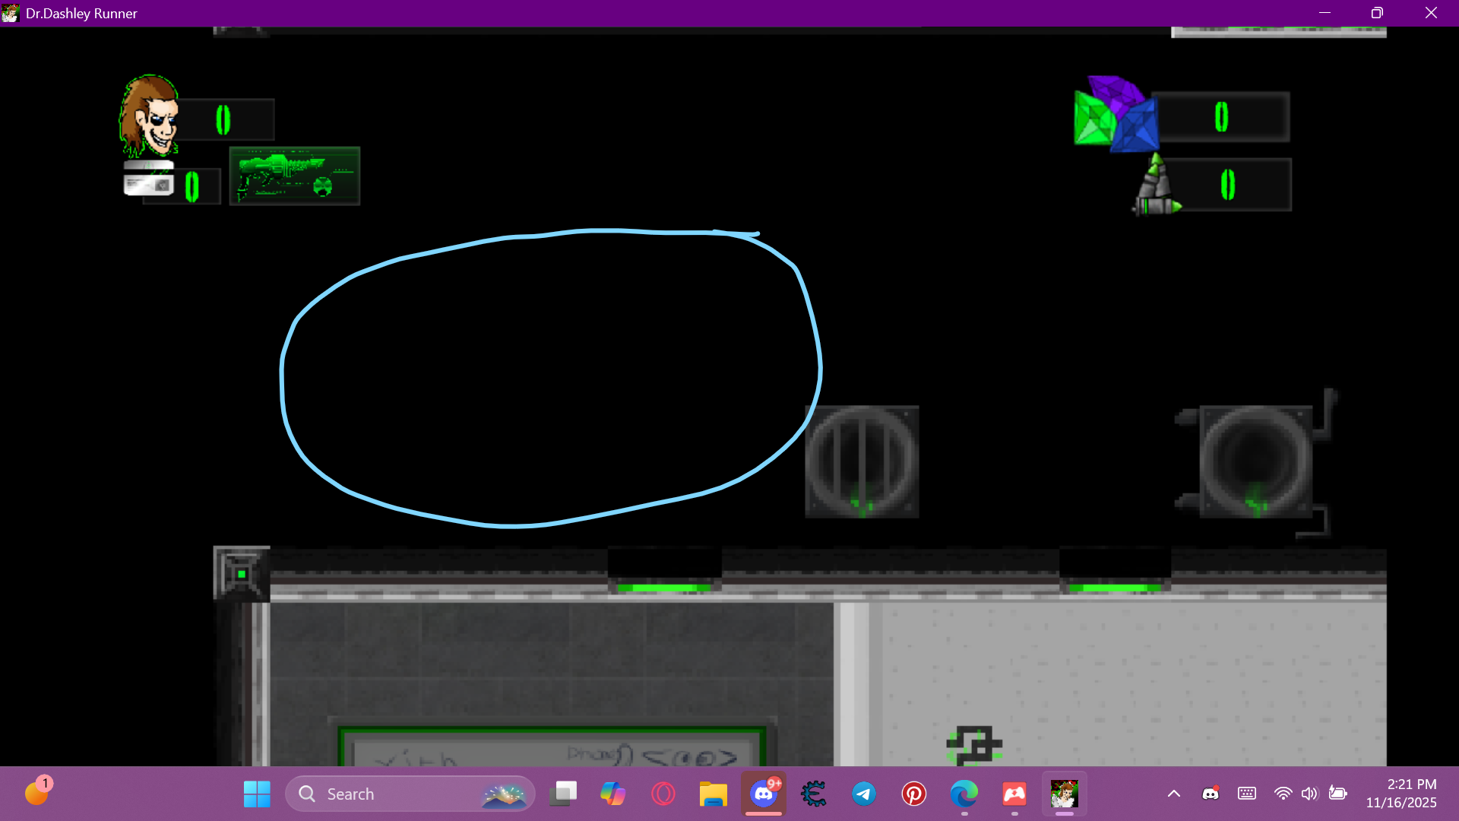Open Telegram from the taskbar
Screen dimensions: 1459x821
[x=864, y=794]
